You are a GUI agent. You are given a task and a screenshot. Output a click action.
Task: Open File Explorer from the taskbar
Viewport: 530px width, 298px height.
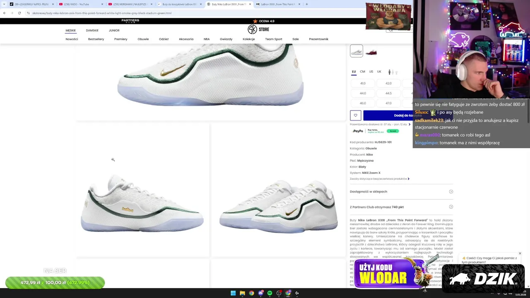[x=242, y=293]
